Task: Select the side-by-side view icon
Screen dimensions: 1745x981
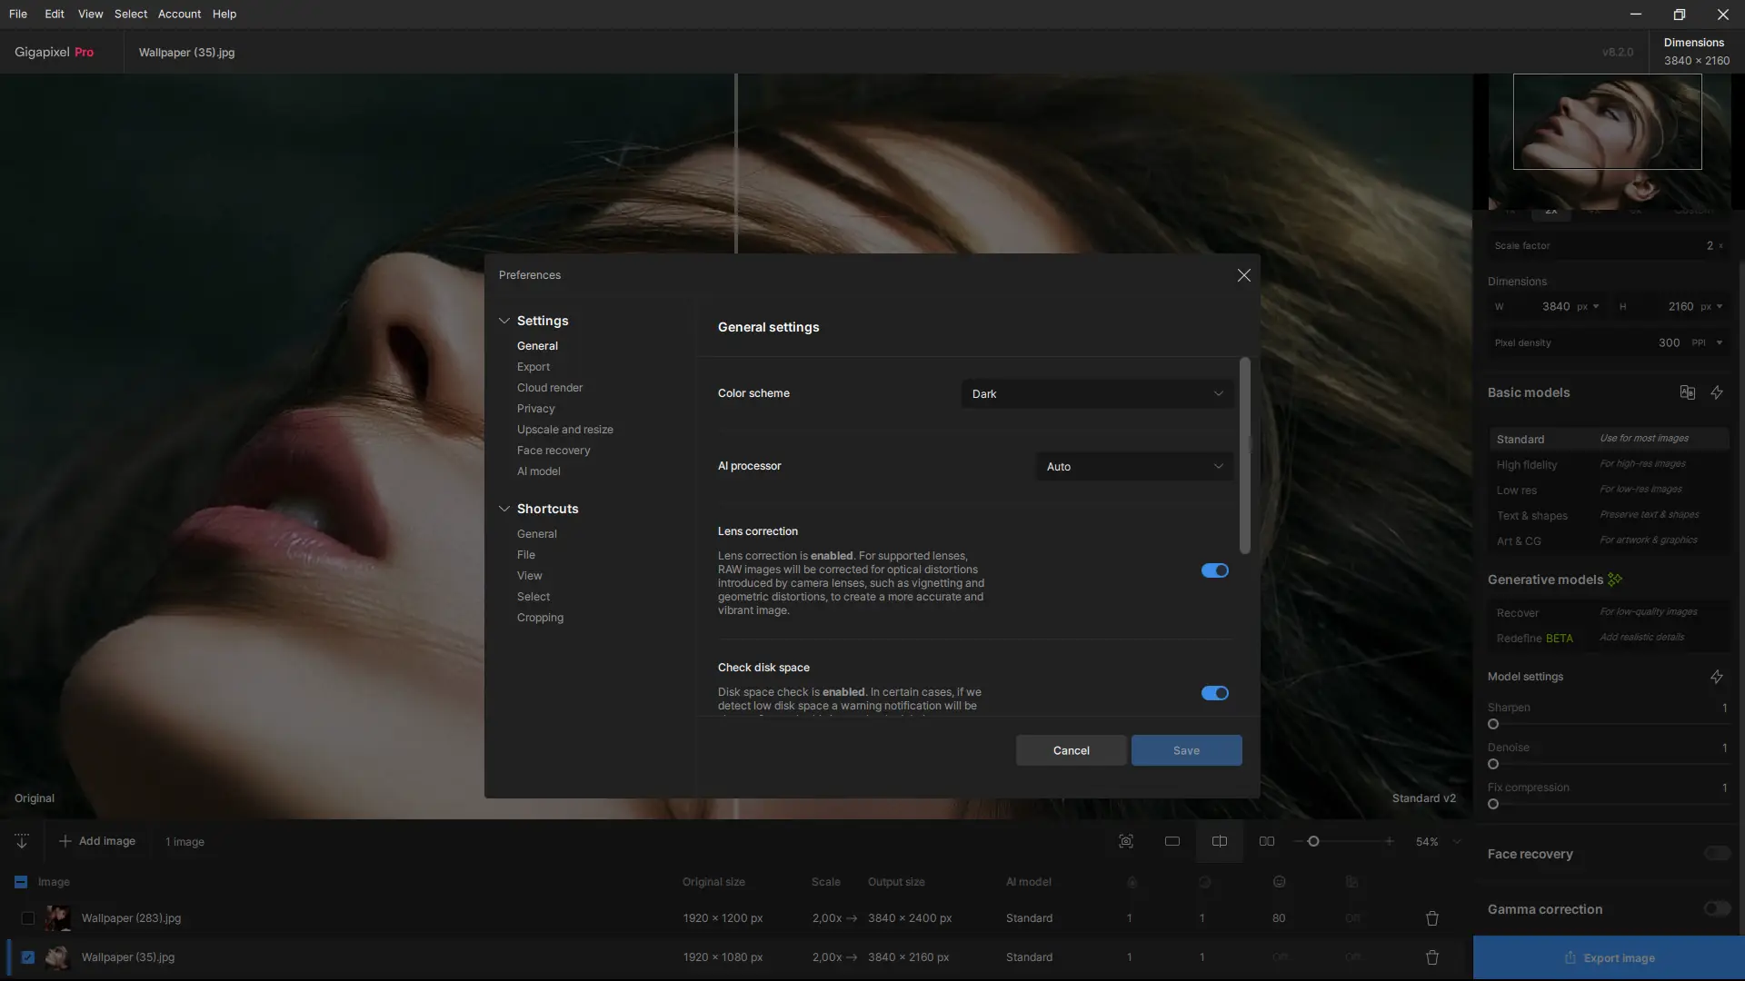Action: 1267,841
